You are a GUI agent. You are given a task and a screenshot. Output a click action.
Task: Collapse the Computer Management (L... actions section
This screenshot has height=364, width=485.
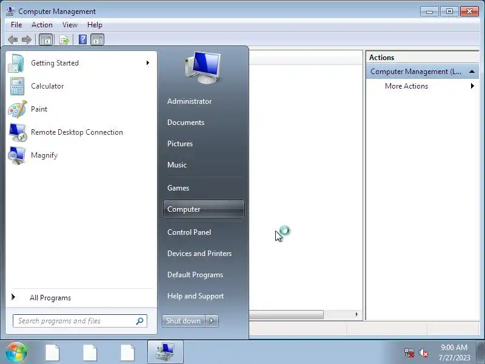pos(472,72)
